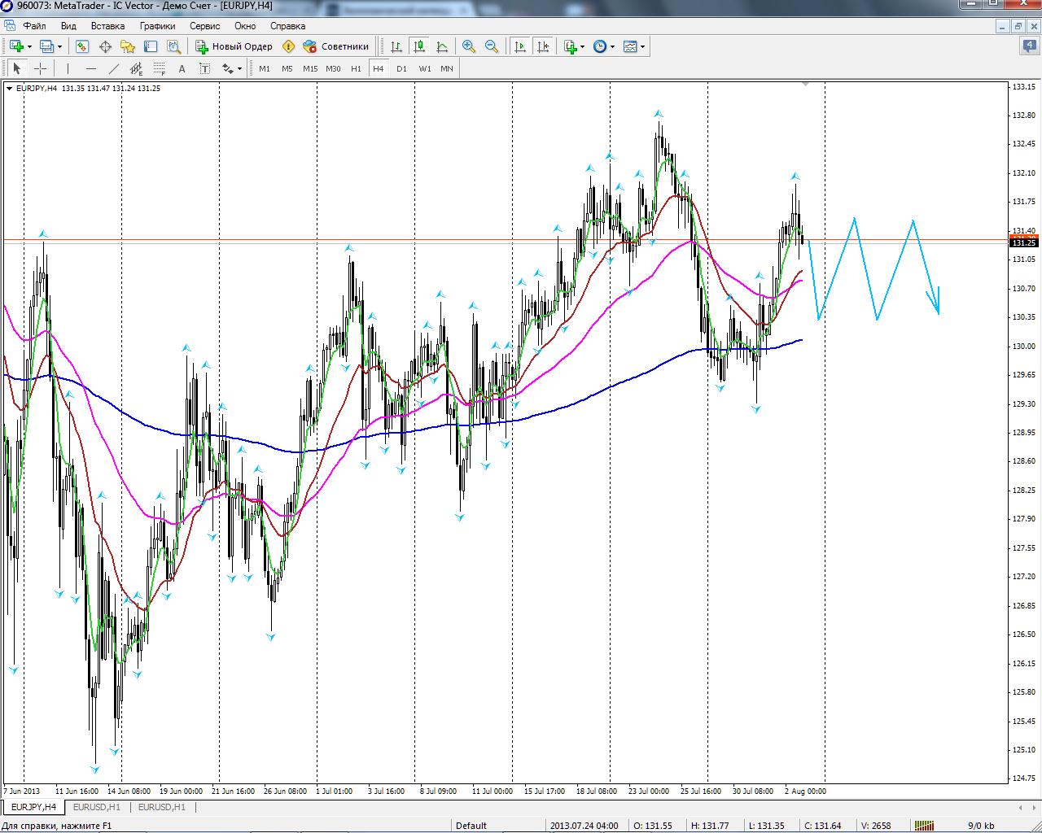Viewport: 1042px width, 833px height.
Task: Choose the text label 'A' tool
Action: (182, 69)
